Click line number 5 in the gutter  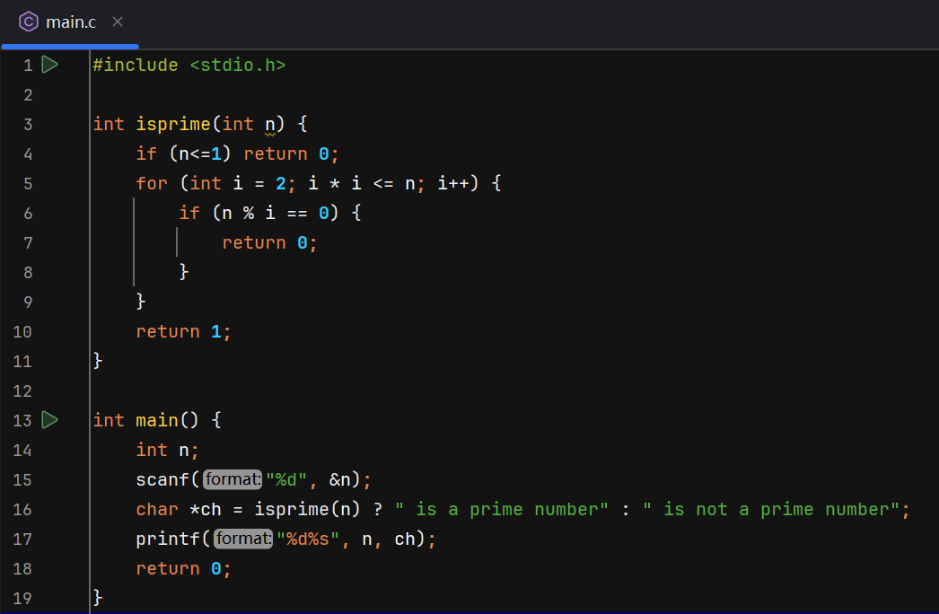point(28,182)
